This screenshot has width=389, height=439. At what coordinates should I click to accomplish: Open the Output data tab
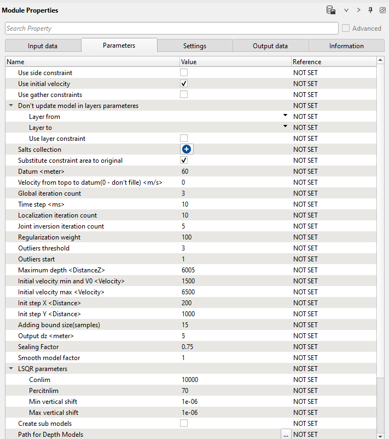[x=270, y=46]
